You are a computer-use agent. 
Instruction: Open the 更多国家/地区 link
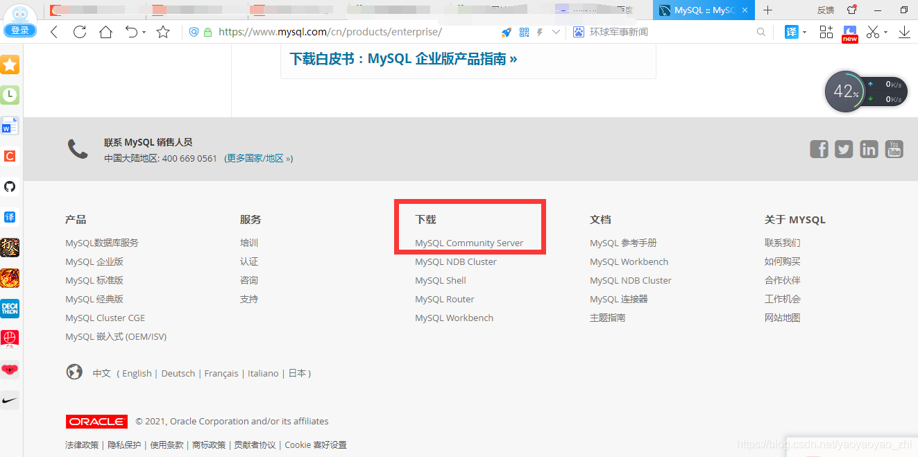point(259,158)
